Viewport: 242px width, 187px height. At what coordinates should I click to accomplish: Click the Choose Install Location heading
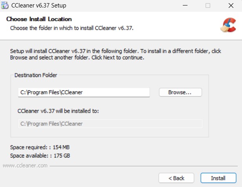coord(39,19)
